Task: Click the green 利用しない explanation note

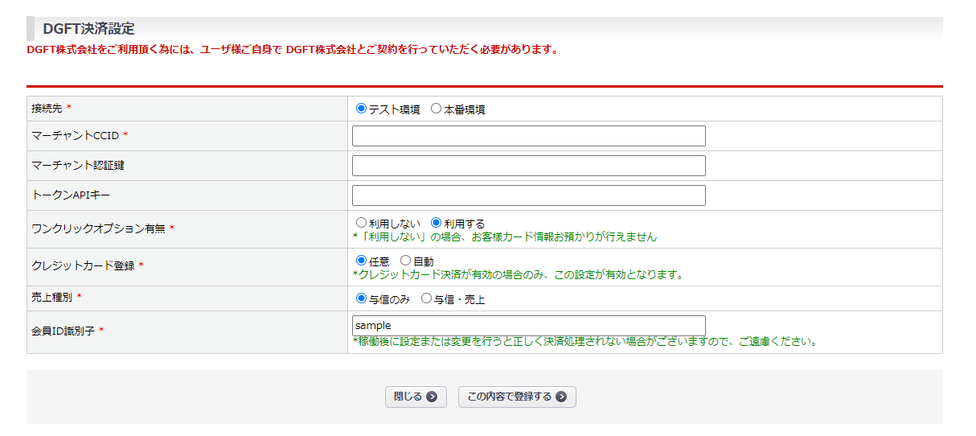Action: [x=505, y=237]
